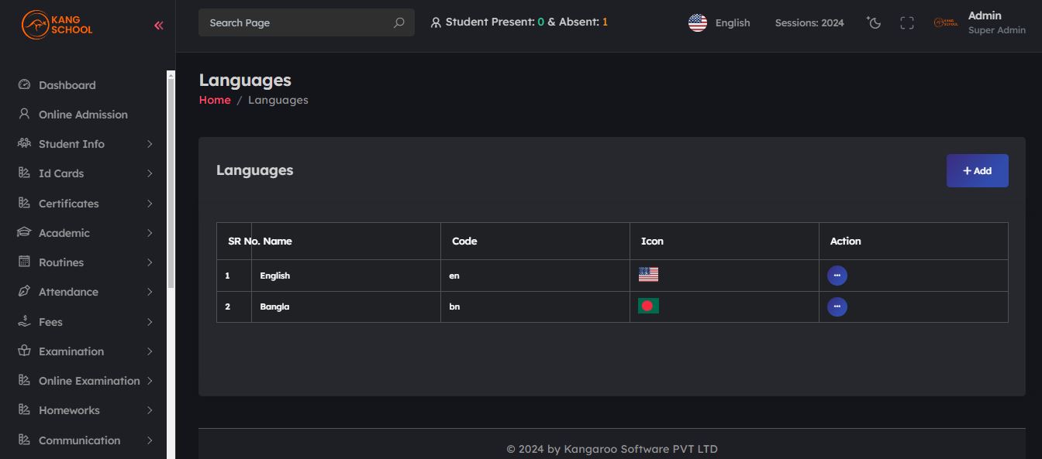
Task: Open Online Admission in sidebar
Action: point(83,115)
